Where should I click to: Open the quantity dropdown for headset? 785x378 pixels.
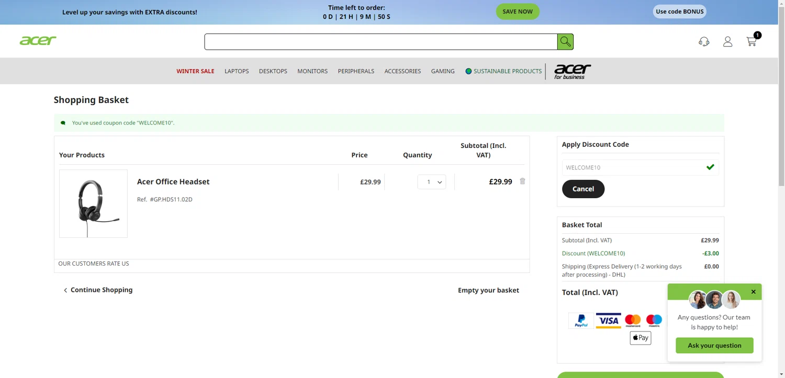(x=432, y=182)
